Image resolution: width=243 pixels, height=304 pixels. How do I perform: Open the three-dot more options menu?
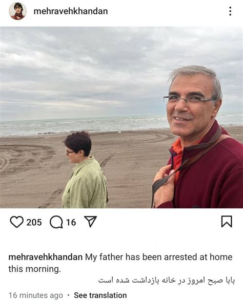230,11
